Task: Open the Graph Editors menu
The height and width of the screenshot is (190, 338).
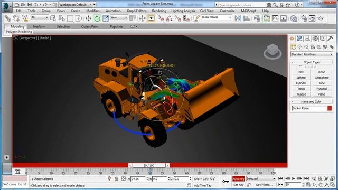Action: (136, 11)
